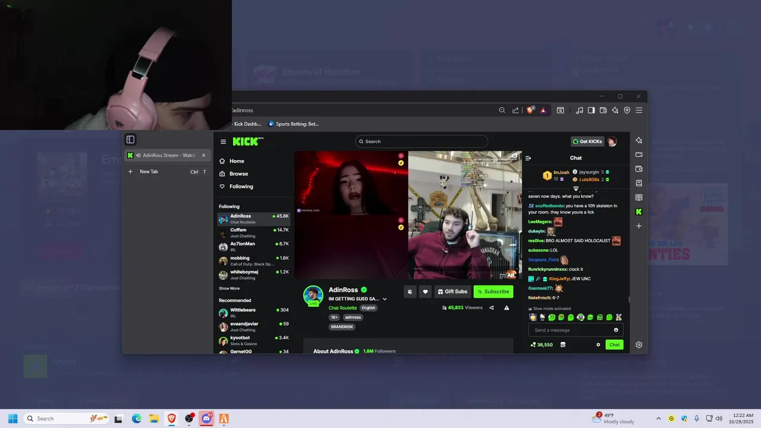Click the adinross tag chip

click(352, 317)
